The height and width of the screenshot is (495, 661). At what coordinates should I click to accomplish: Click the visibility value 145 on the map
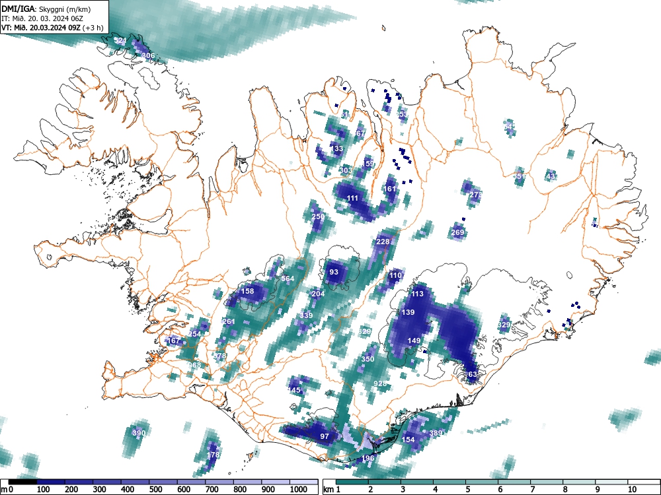click(x=294, y=390)
